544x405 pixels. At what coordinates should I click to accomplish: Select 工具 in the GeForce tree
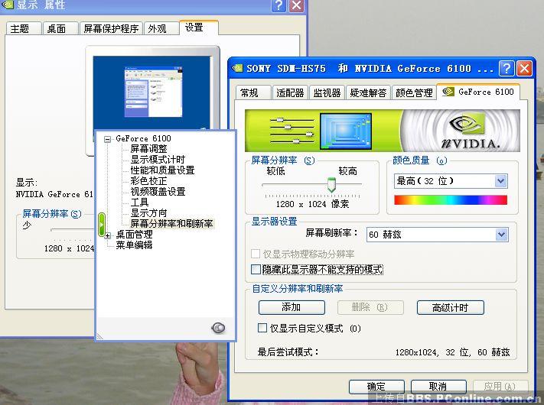pos(139,202)
